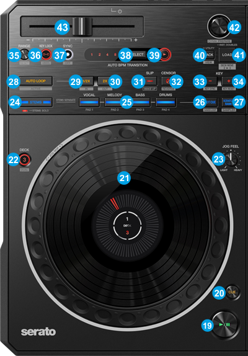Click the KEY plus button

click(x=229, y=81)
